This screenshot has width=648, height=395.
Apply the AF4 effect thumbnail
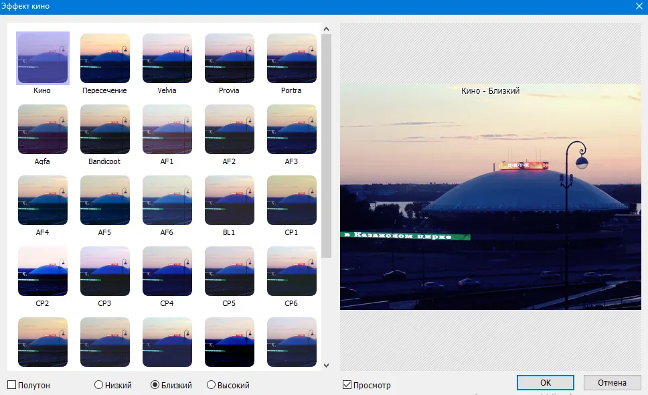pyautogui.click(x=43, y=200)
